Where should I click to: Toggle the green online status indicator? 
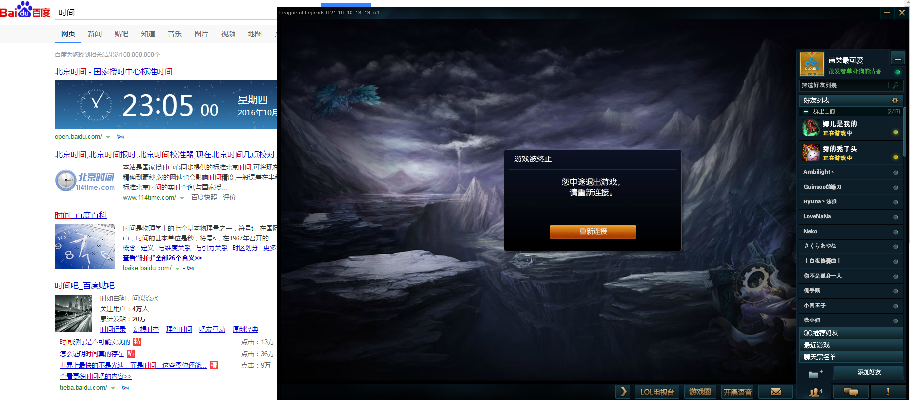(x=898, y=72)
